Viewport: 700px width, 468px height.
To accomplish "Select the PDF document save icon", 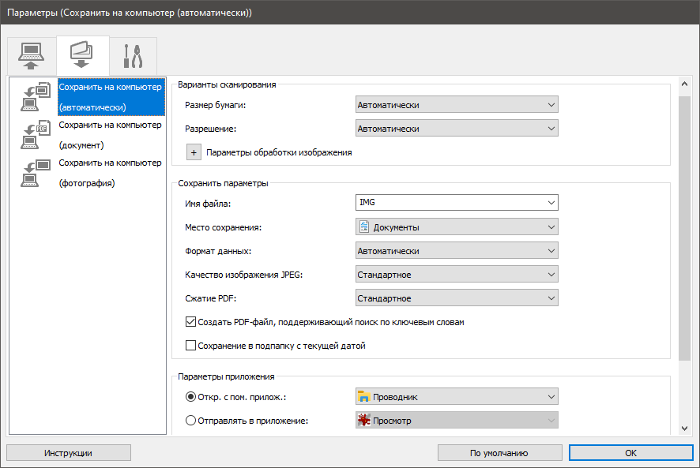I will coord(33,135).
